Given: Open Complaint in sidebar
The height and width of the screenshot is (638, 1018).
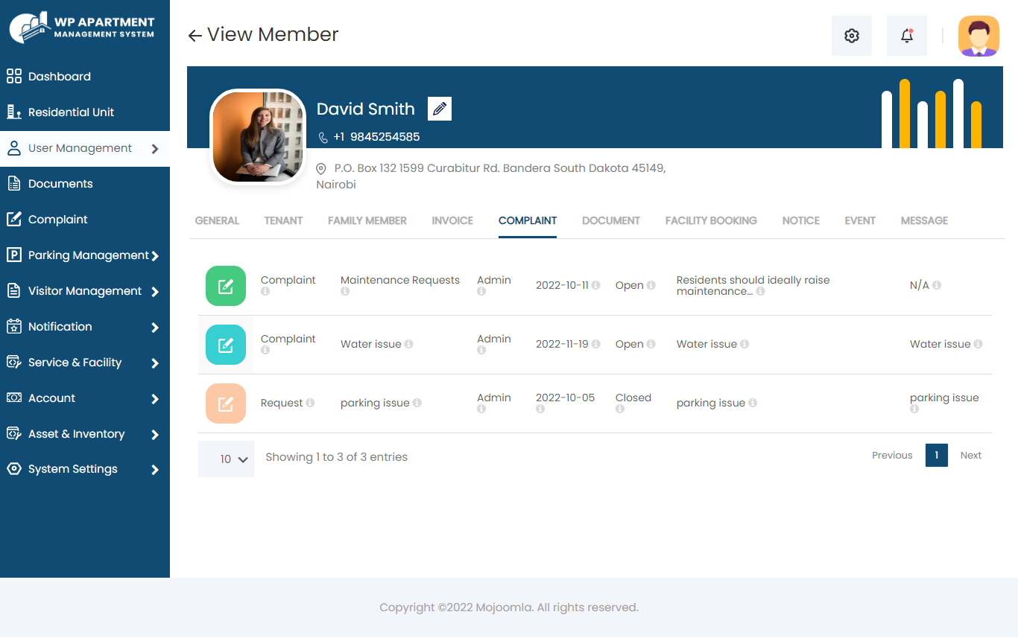Looking at the screenshot, I should (x=58, y=220).
